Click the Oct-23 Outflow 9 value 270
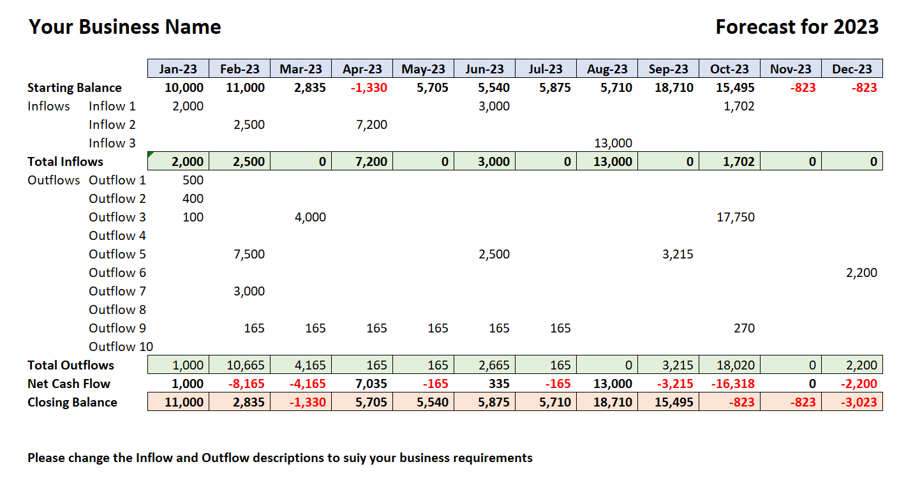This screenshot has width=899, height=478. (x=744, y=328)
